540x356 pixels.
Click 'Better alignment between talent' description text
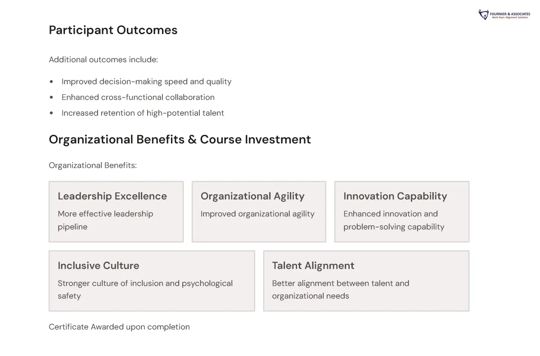click(341, 289)
